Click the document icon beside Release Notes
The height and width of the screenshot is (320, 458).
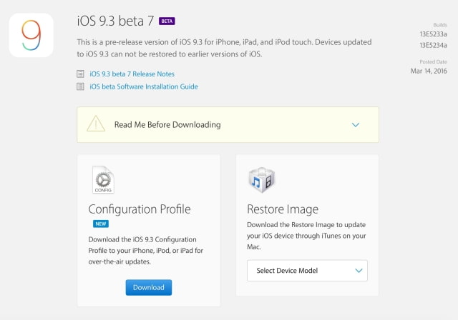(x=80, y=74)
